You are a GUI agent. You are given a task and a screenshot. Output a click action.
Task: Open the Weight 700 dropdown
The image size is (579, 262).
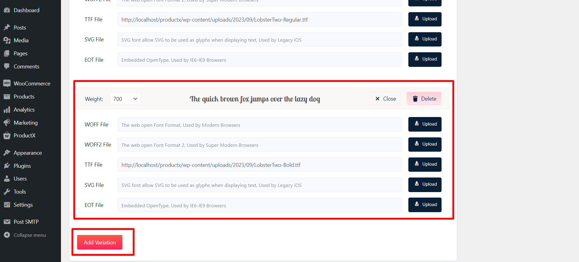pos(125,99)
